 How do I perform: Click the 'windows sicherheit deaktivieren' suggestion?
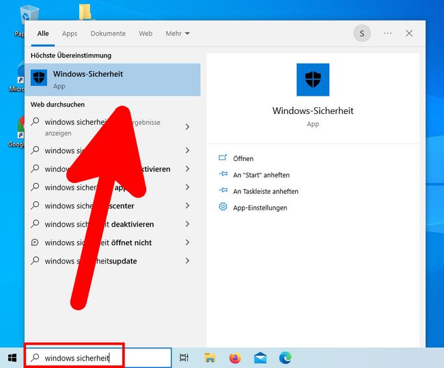coord(100,224)
